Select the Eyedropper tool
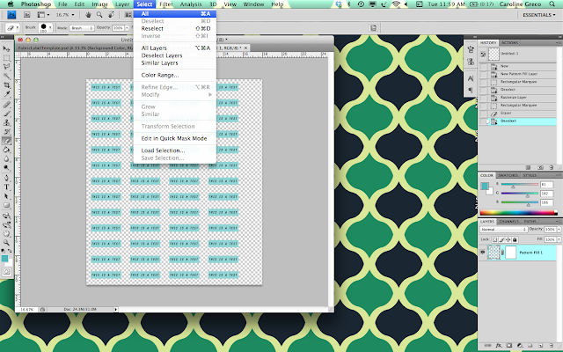563x352 pixels. 6,94
